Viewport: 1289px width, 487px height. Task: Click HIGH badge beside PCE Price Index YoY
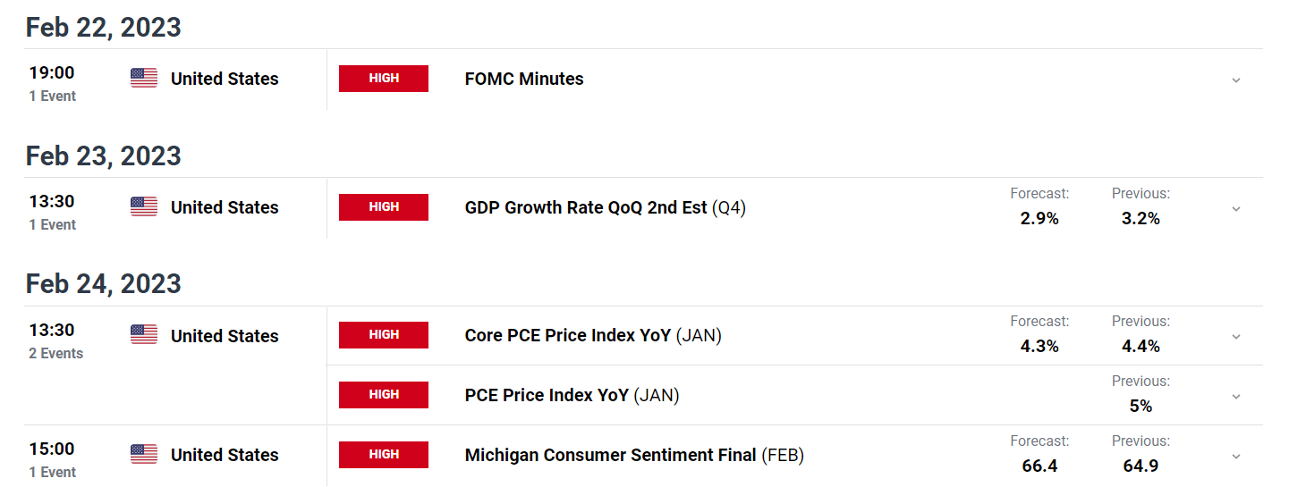pyautogui.click(x=384, y=395)
